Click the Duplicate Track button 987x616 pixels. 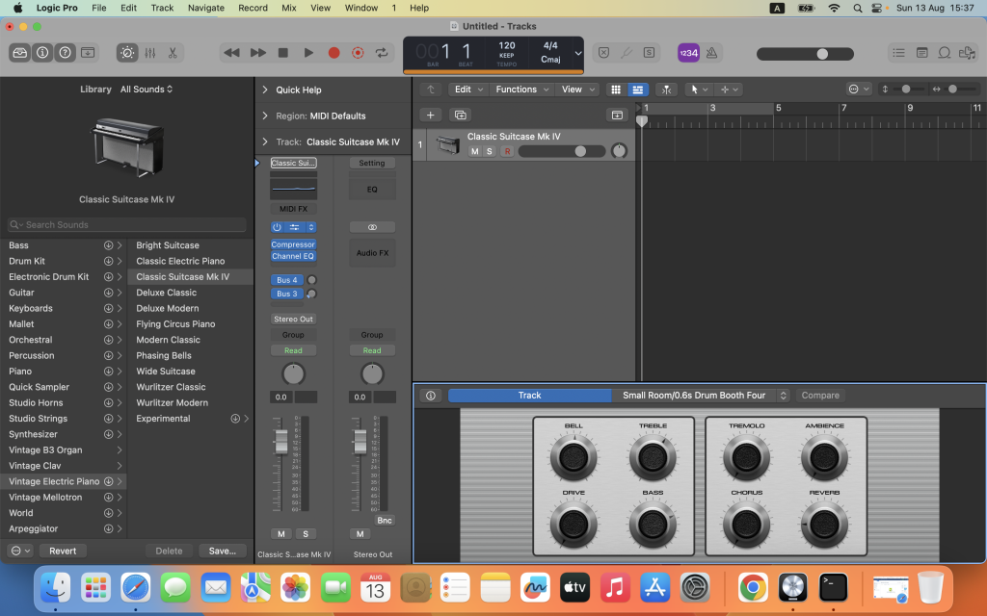point(460,115)
